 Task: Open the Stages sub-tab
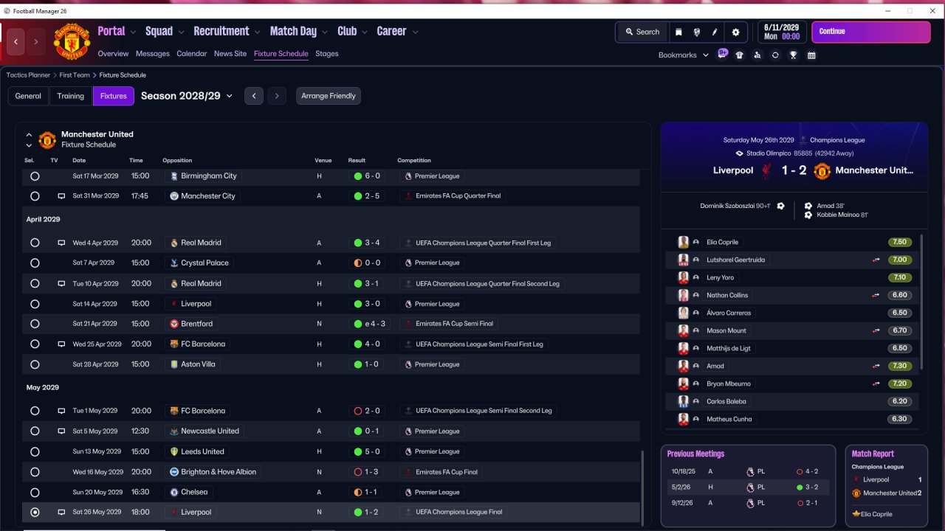(327, 54)
